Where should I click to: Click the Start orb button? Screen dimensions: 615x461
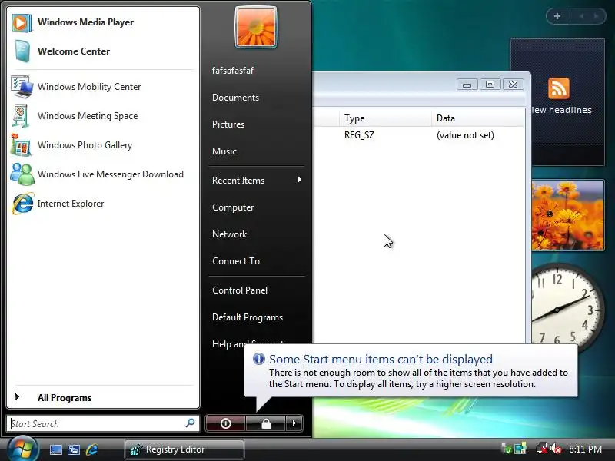tap(22, 449)
